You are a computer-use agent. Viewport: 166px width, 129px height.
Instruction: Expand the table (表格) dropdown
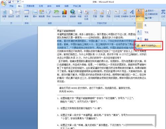(27, 15)
